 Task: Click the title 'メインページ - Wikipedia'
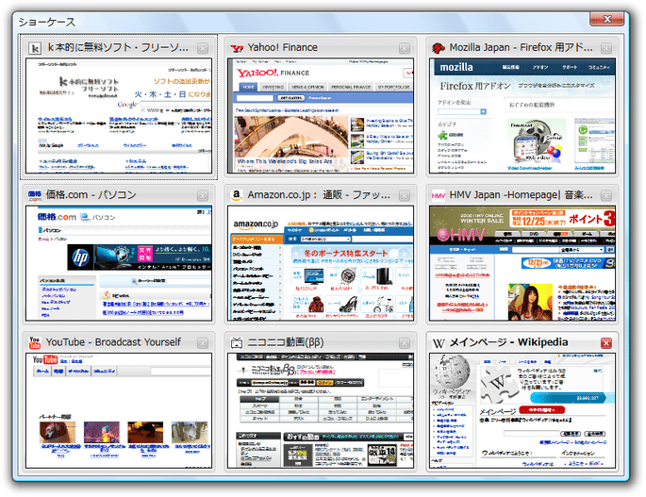509,342
